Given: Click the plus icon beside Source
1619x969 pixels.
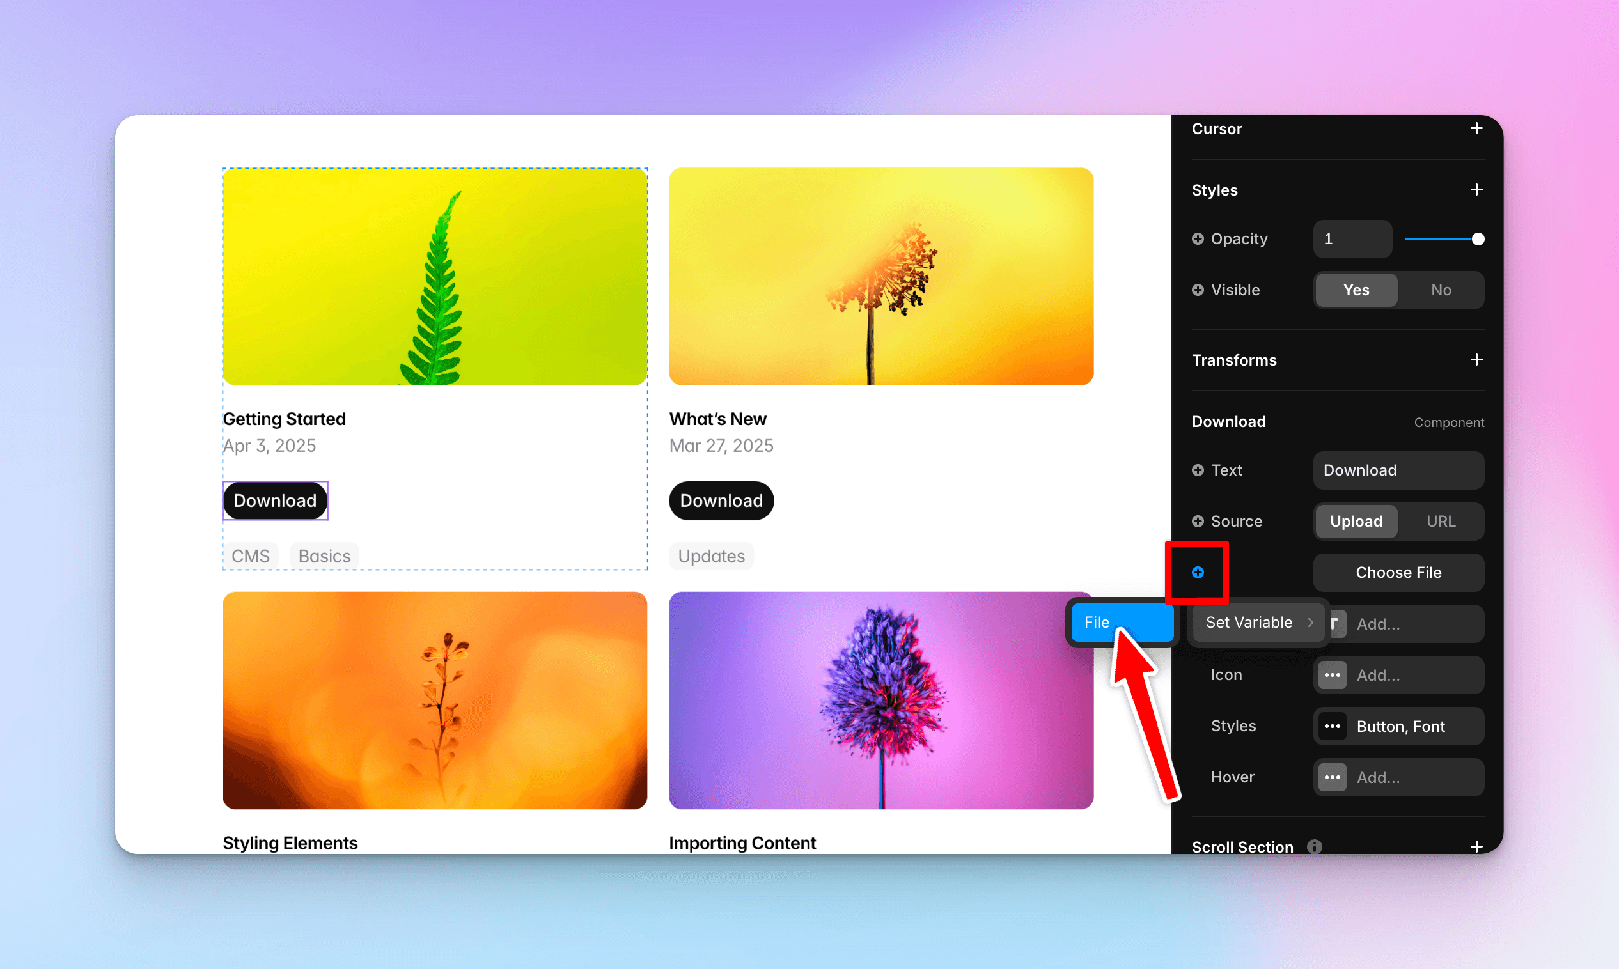Looking at the screenshot, I should coord(1197,521).
